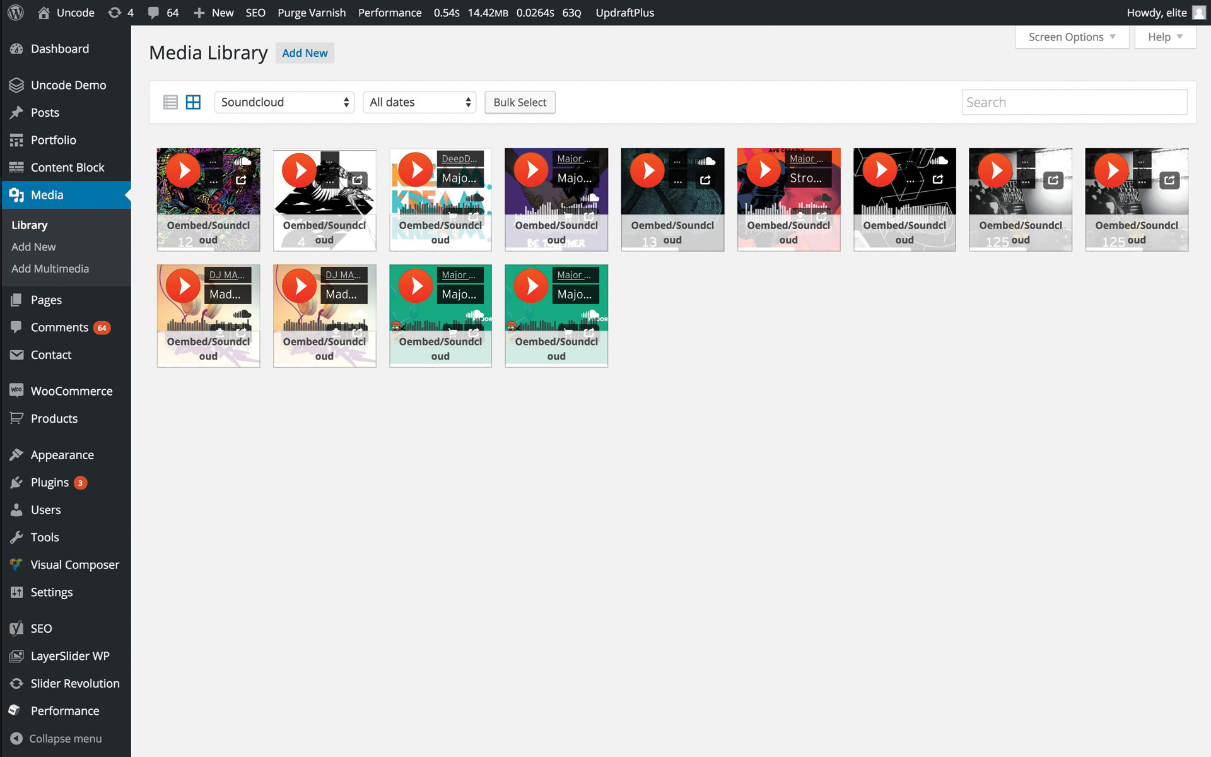The image size is (1211, 757).
Task: Click the Plugins update count badge 3
Action: tap(80, 483)
